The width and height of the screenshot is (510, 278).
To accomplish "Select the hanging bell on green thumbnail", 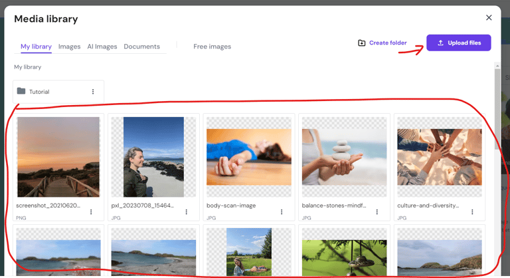I will point(344,258).
